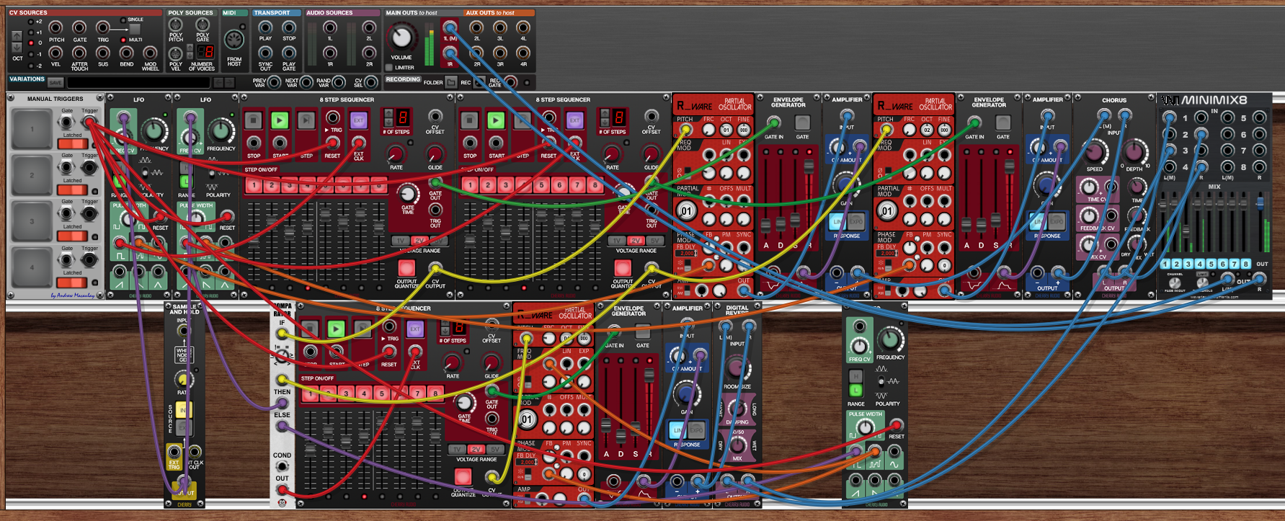This screenshot has height=521, width=1285.
Task: Click the second sequencer STOP button
Action: click(x=469, y=120)
